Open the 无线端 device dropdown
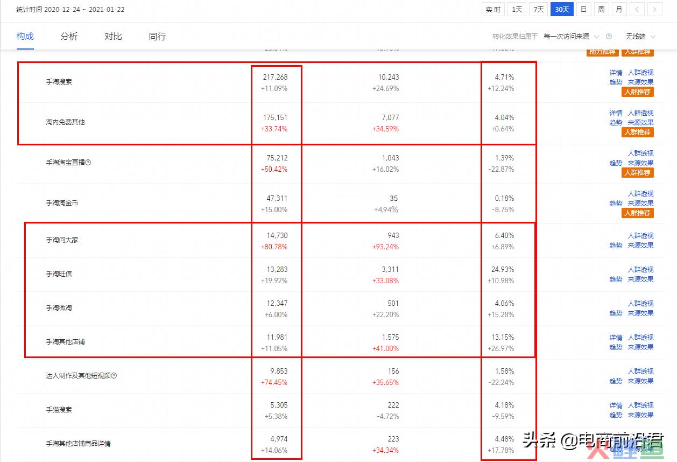 640,37
